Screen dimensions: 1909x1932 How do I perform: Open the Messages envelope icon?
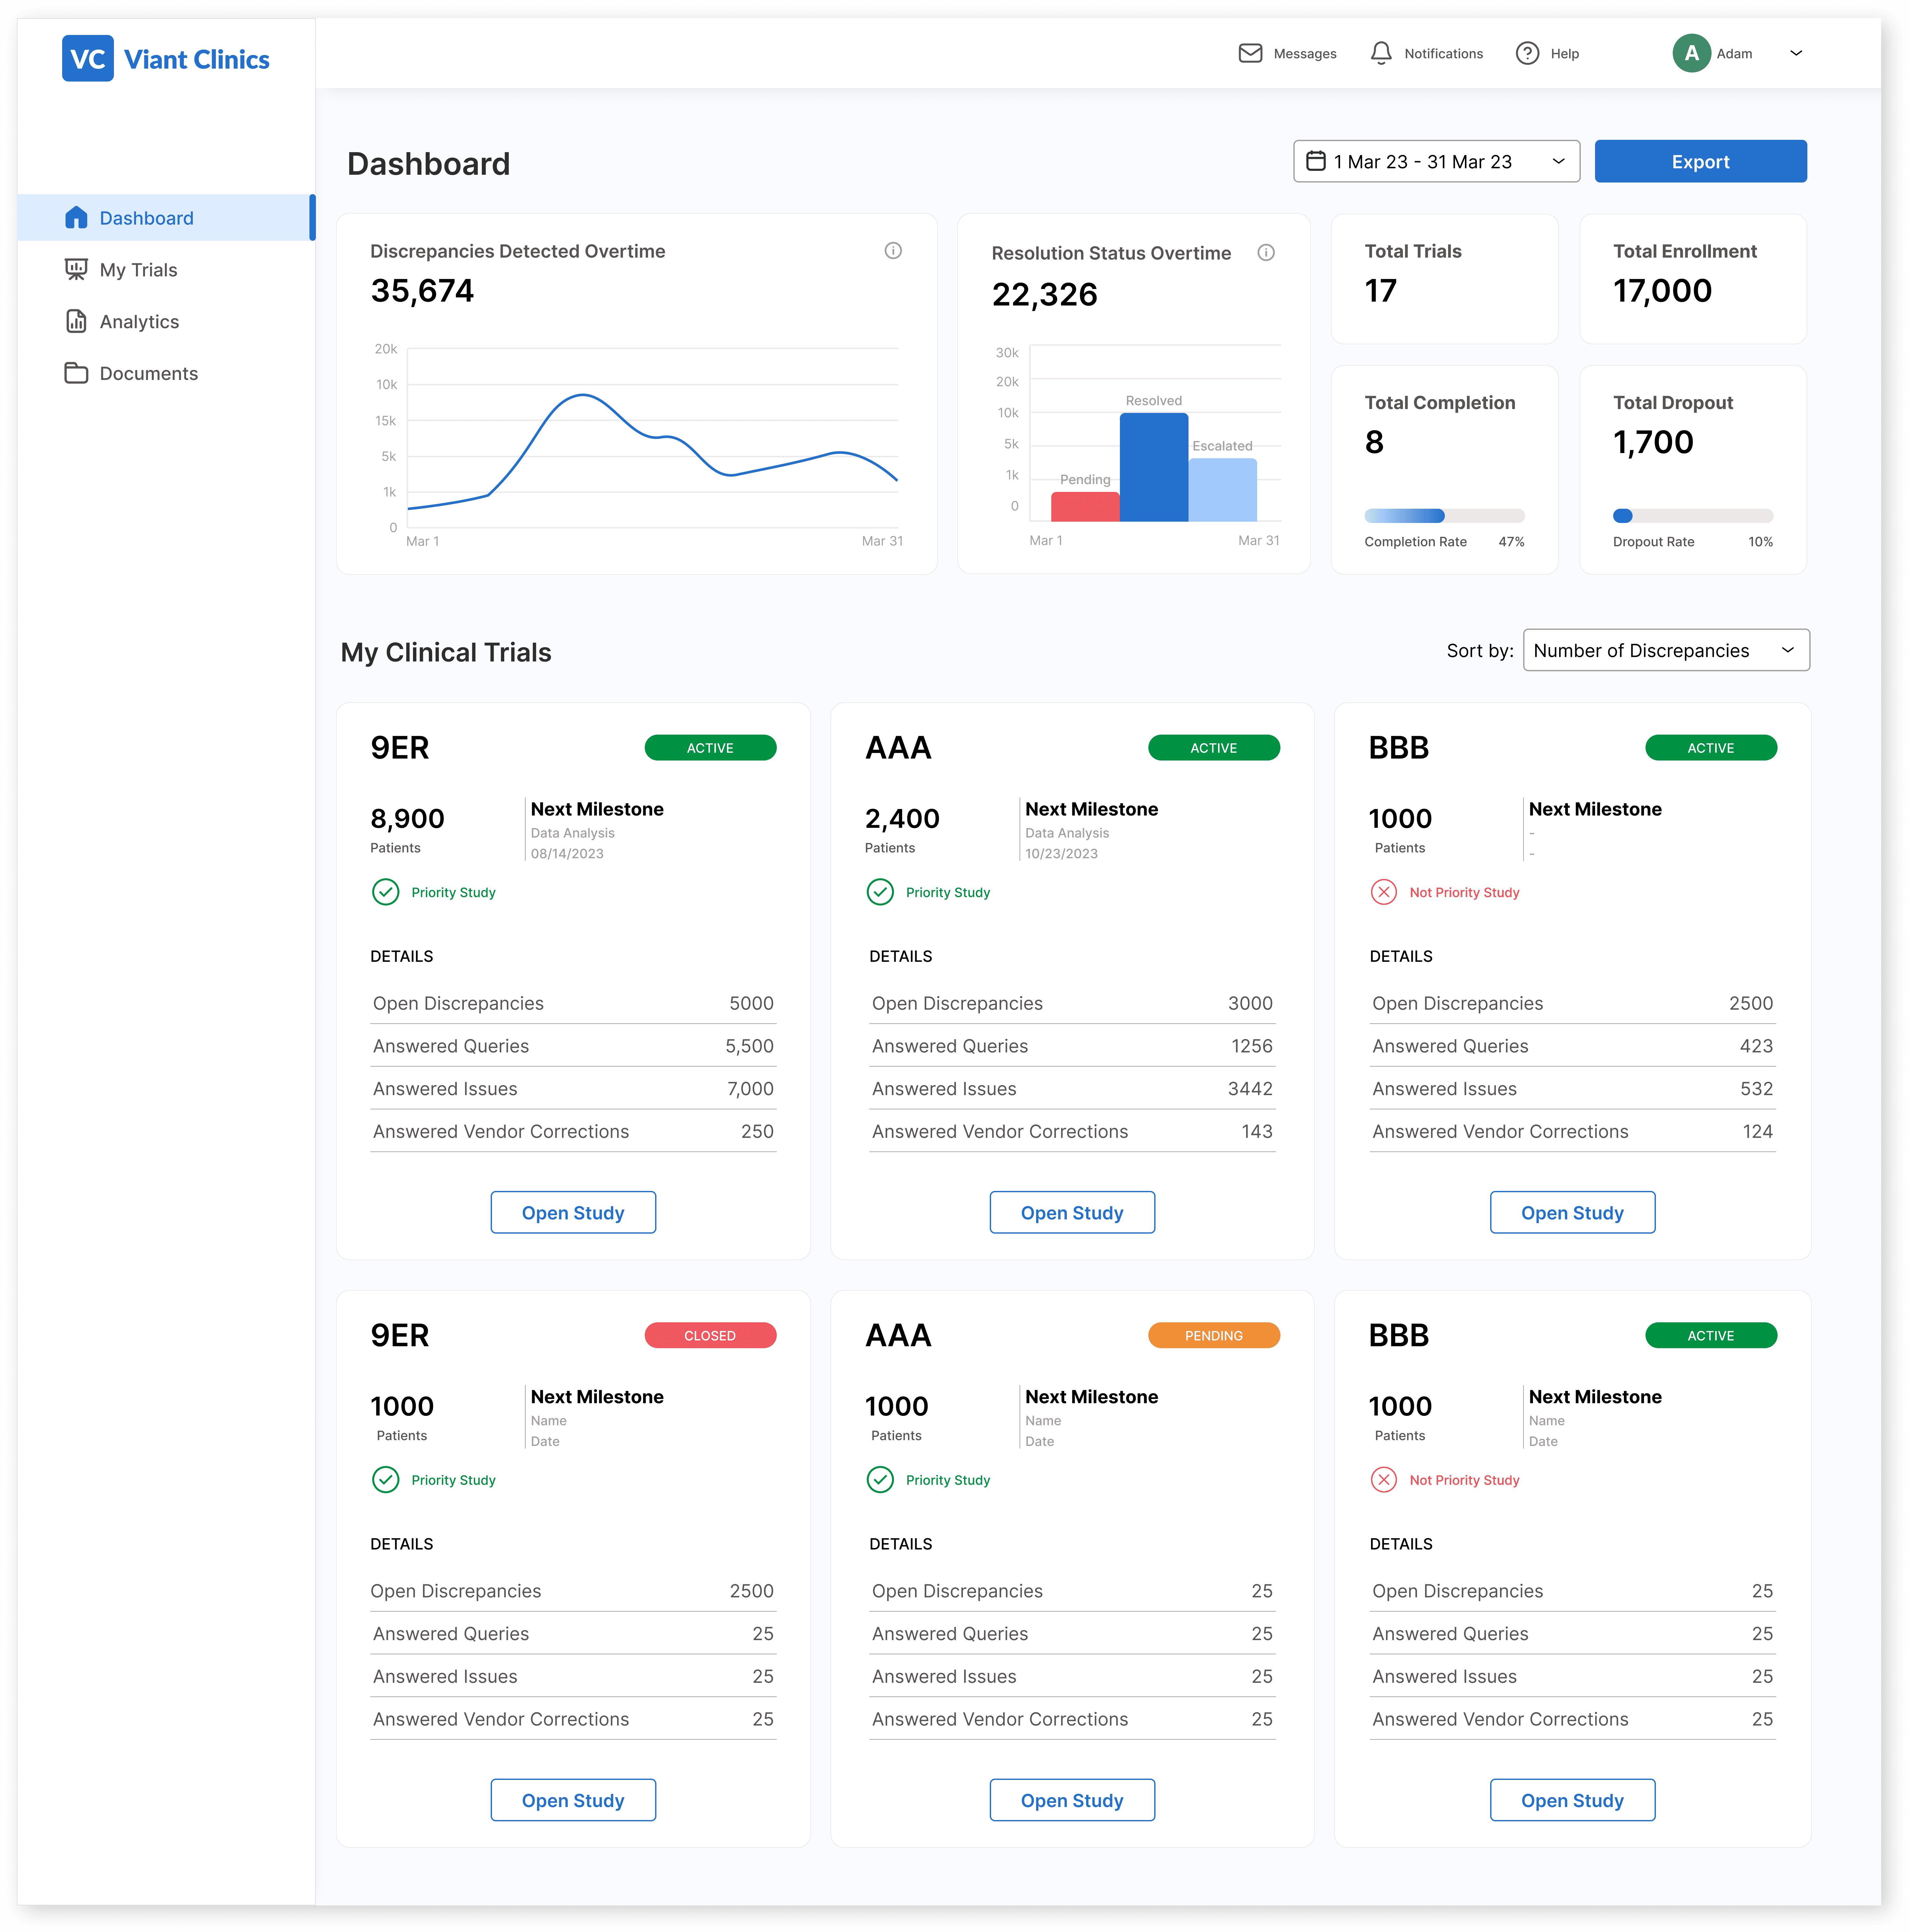point(1250,53)
